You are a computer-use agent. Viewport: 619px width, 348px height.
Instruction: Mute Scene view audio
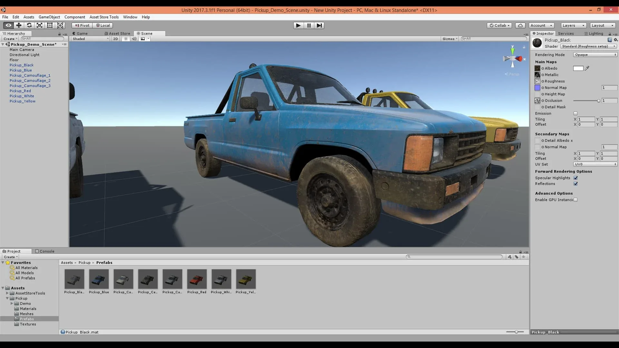(134, 39)
